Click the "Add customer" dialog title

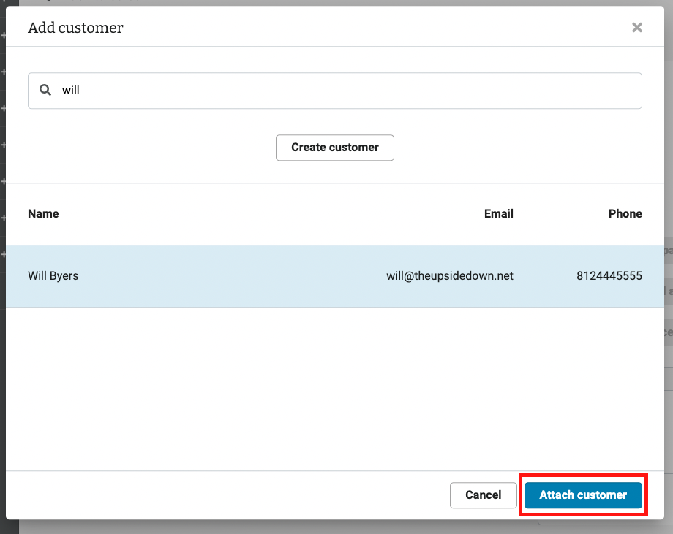(x=75, y=28)
